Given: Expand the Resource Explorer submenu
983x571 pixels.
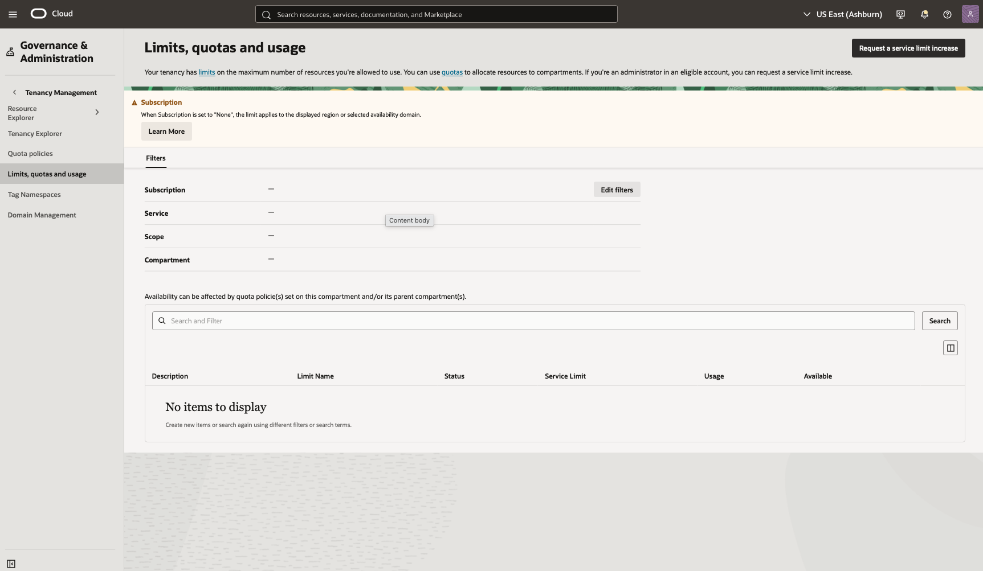Looking at the screenshot, I should pos(97,113).
